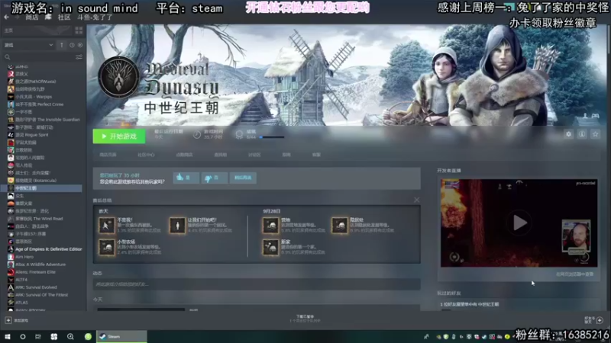
Task: Filter ready-to-play games with play-circle icon
Action: (80, 45)
